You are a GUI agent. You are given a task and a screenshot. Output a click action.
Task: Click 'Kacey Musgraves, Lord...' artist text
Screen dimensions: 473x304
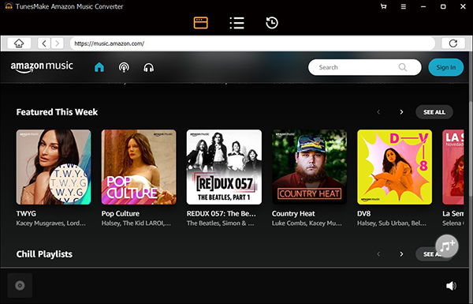pyautogui.click(x=51, y=223)
